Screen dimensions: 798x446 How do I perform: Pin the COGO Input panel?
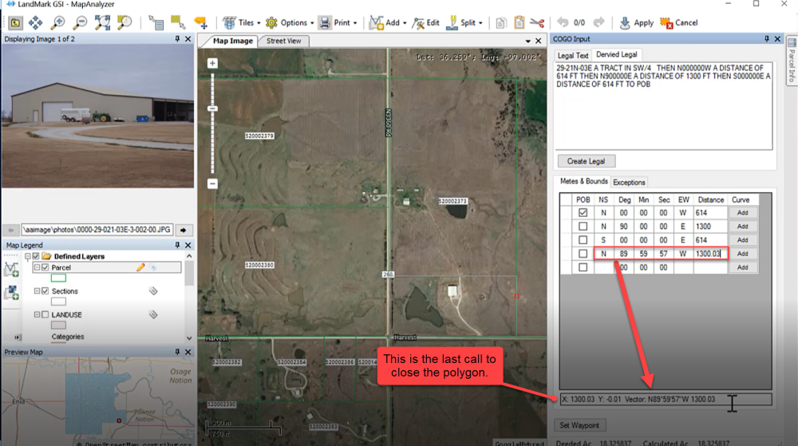click(766, 38)
